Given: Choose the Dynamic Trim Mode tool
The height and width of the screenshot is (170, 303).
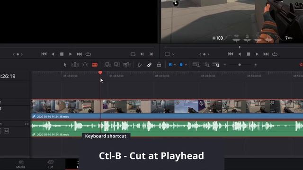Looking at the screenshot, I should [x=85, y=65].
